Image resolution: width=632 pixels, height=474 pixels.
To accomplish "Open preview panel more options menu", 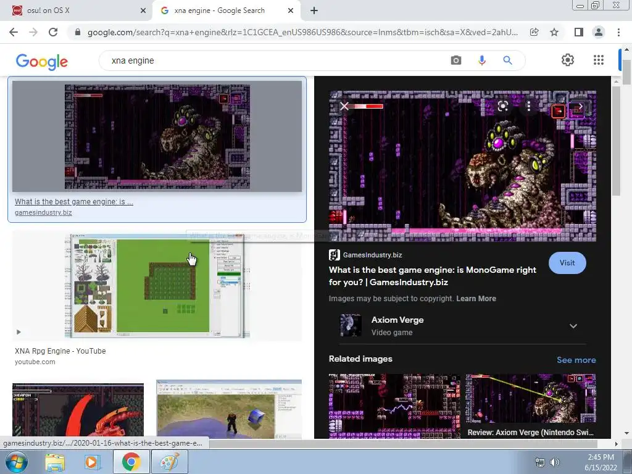I will point(528,106).
